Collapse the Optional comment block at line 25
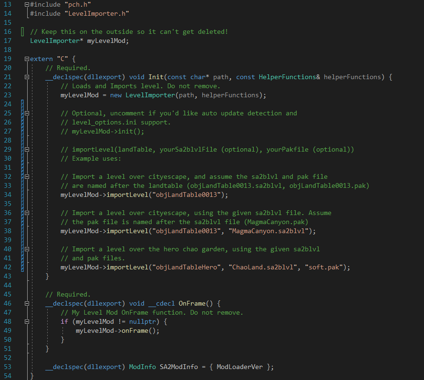 [x=27, y=113]
